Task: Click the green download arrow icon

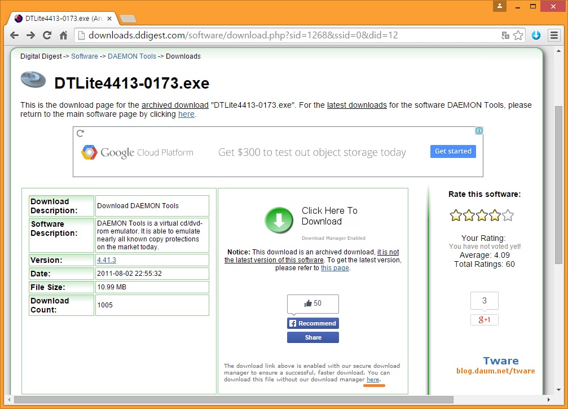Action: [279, 220]
